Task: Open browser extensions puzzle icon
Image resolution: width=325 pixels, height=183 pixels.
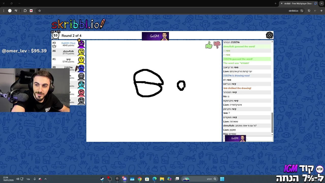Action: tap(25, 11)
